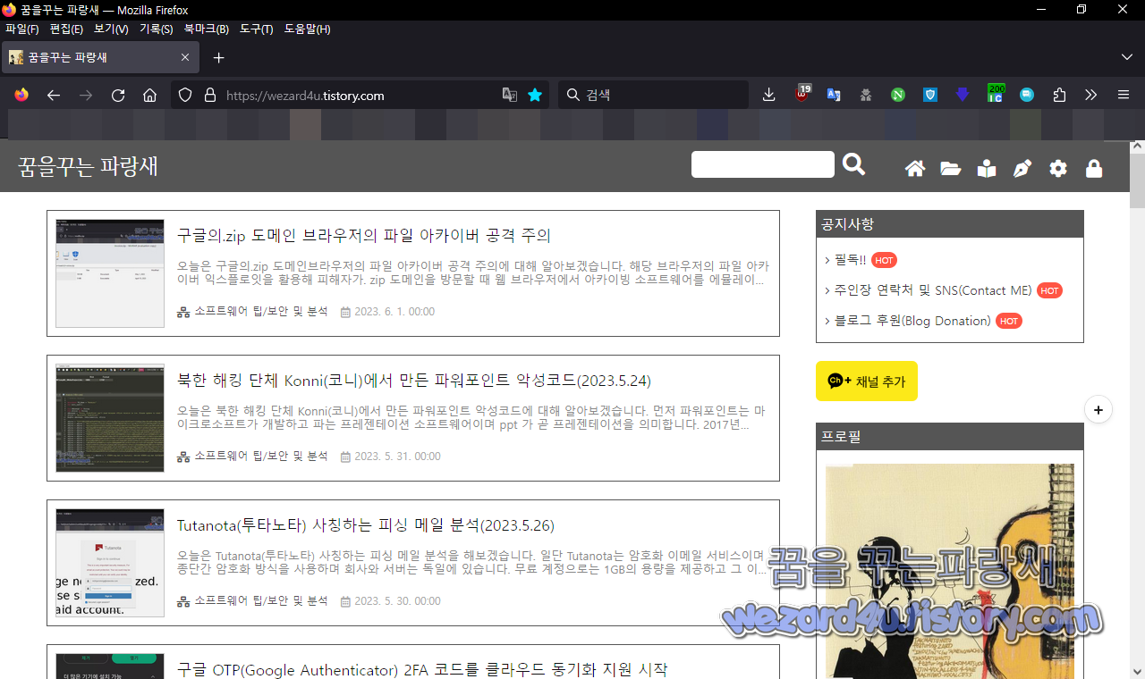Click the guestbook book icon in blog header
This screenshot has height=679, width=1145.
point(986,168)
